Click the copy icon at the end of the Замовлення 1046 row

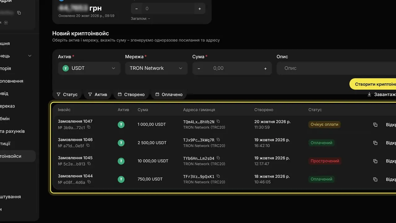click(x=375, y=143)
